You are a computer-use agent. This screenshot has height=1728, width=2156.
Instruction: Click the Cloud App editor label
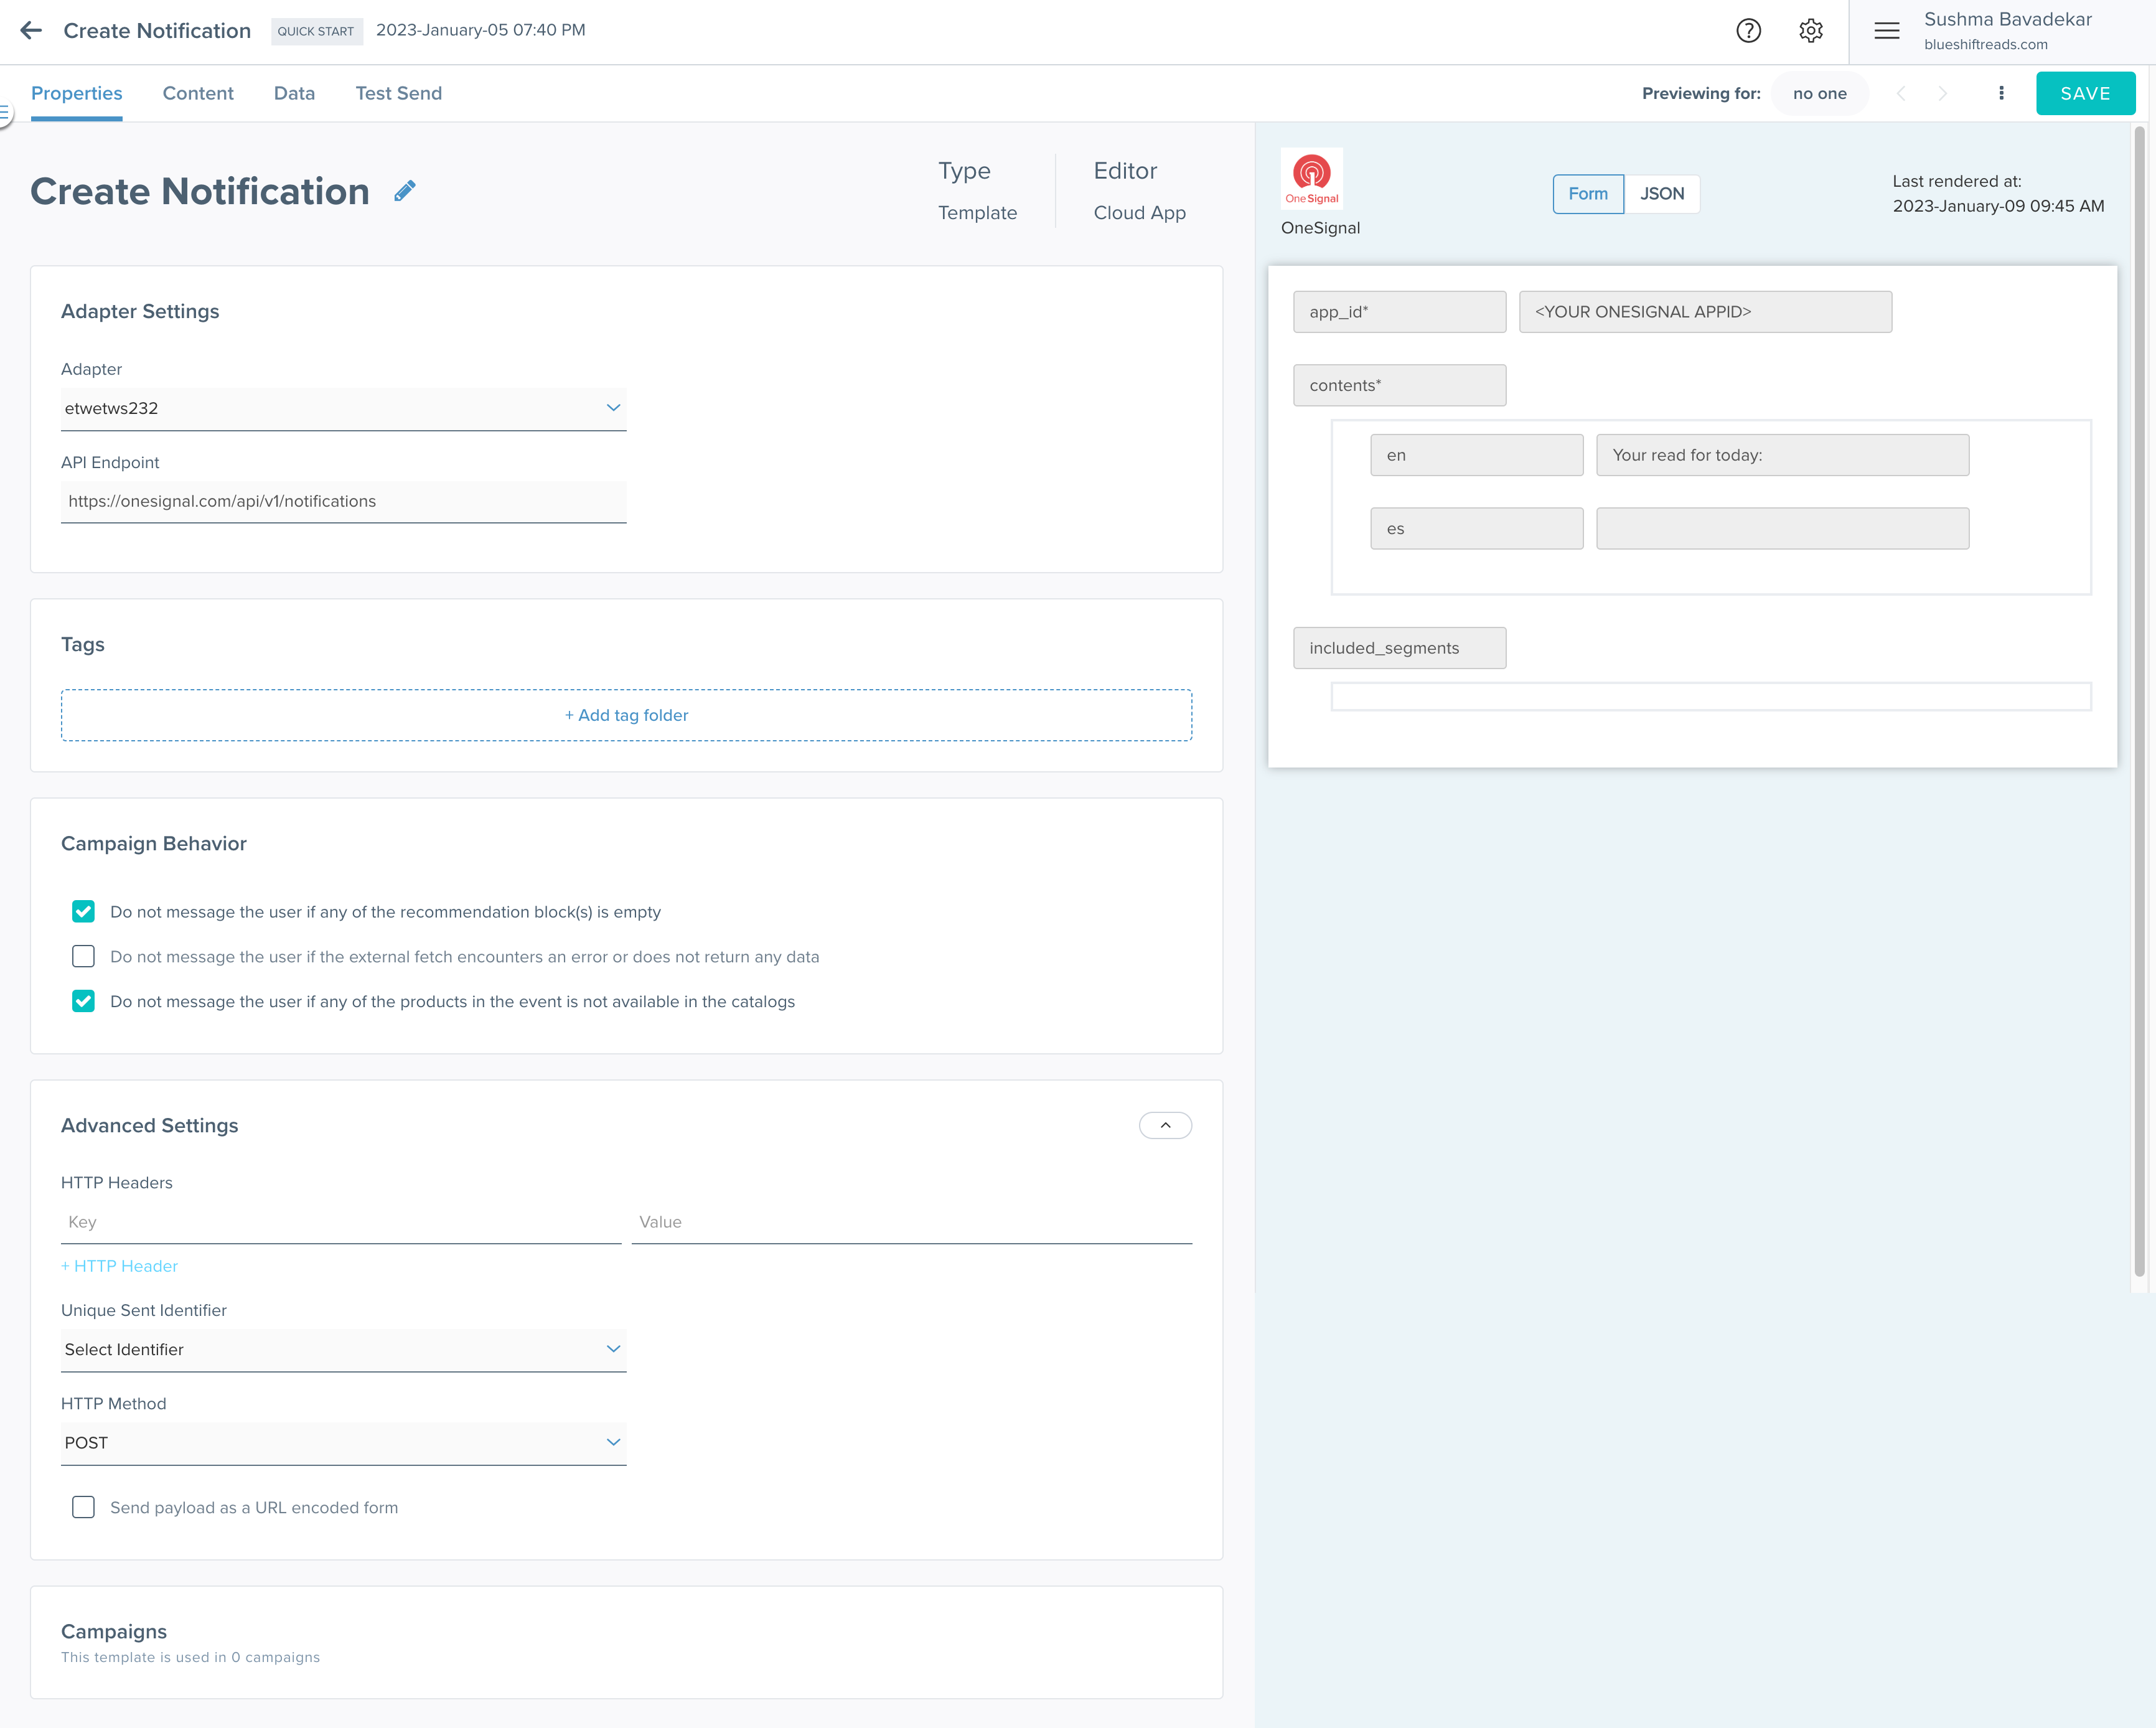[1139, 213]
